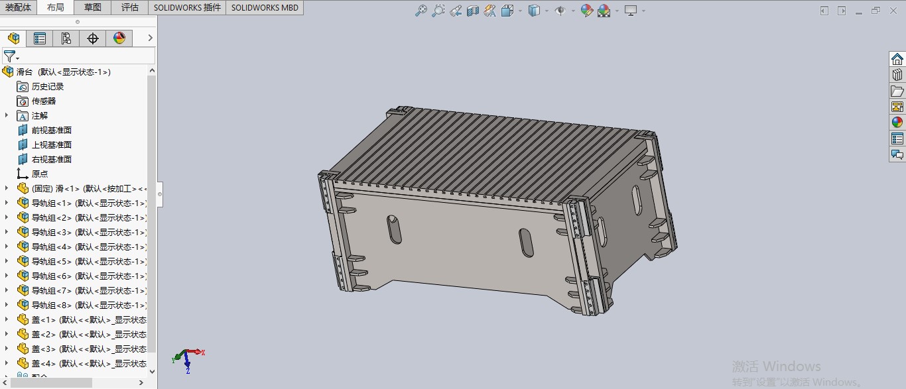
Task: Click the Design Library icon in task pane
Action: click(897, 74)
